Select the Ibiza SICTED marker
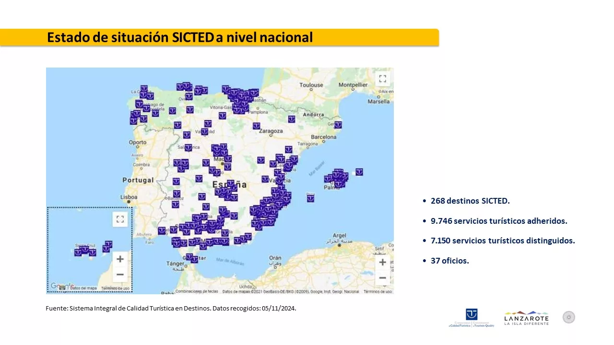Image resolution: width=614 pixels, height=345 pixels. (x=310, y=198)
